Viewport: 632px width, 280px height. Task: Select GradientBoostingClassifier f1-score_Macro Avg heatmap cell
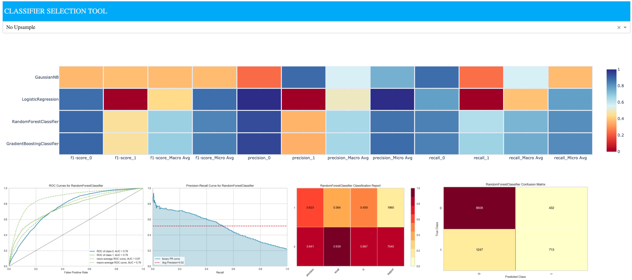tap(170, 144)
